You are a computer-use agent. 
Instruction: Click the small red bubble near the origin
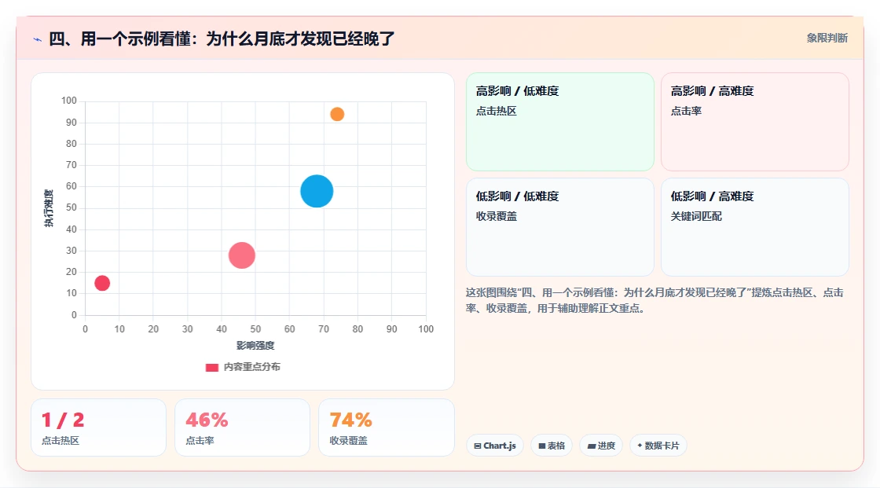pyautogui.click(x=102, y=283)
